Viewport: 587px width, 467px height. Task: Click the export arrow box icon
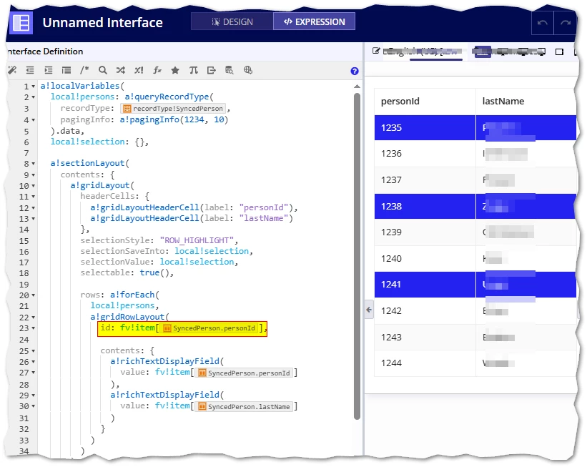coord(212,70)
